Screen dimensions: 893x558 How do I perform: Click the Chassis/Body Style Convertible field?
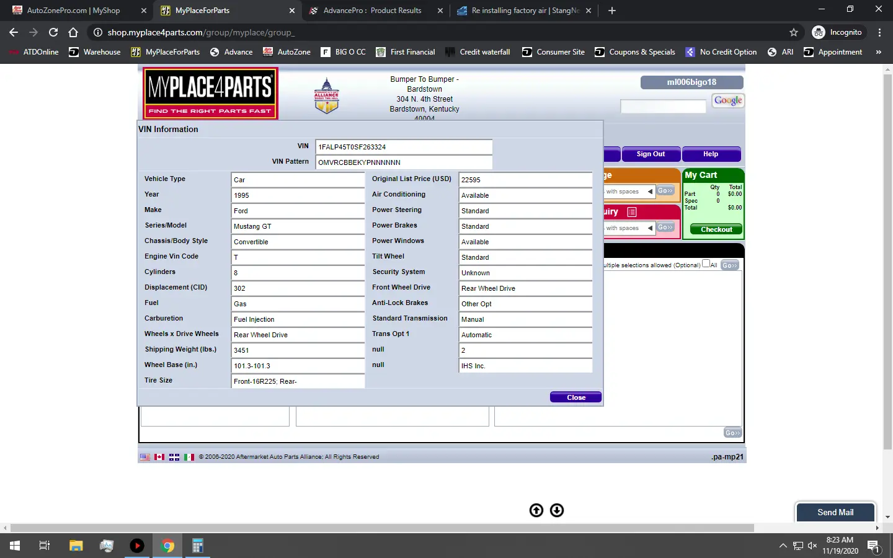(x=298, y=242)
